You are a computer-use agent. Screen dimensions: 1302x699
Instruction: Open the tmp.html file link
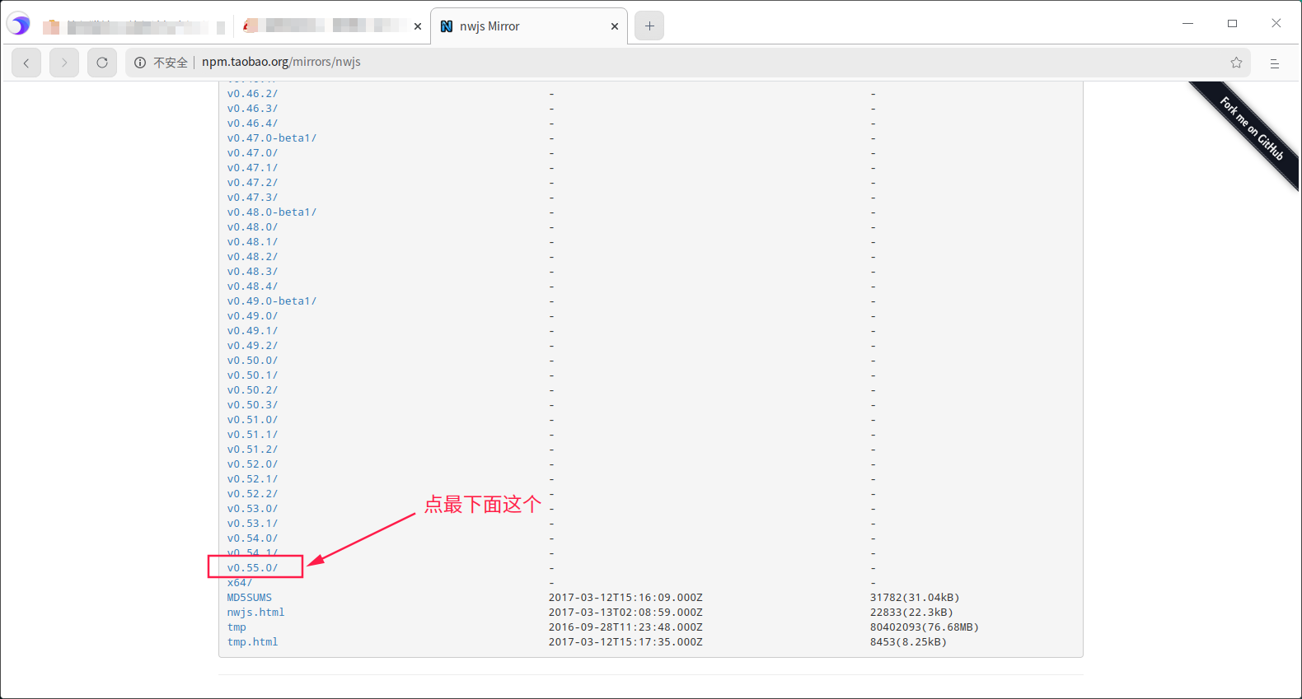[x=252, y=642]
